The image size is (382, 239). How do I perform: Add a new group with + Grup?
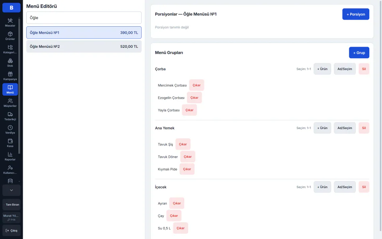(359, 53)
